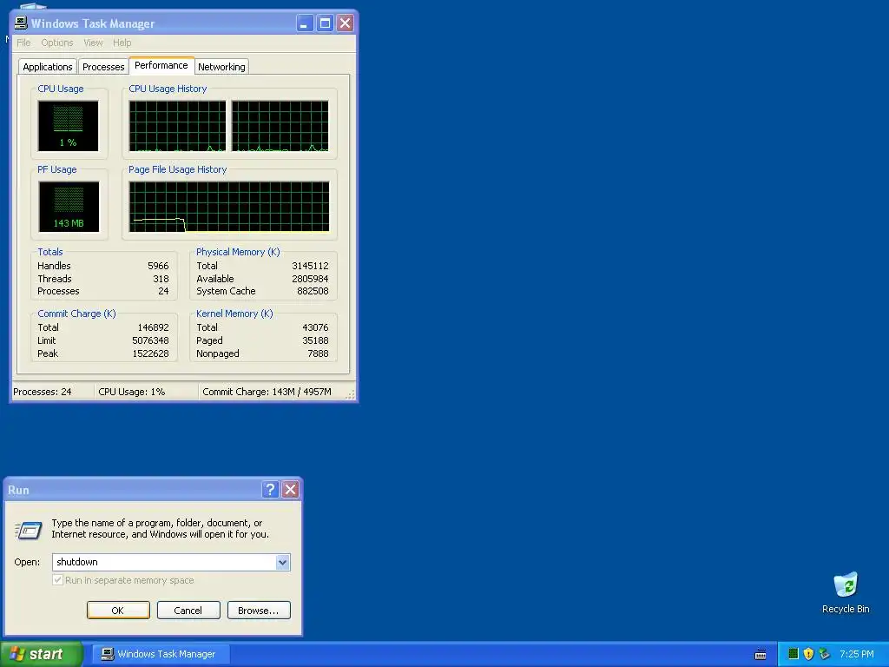The image size is (889, 667).
Task: Click the Handles value 5966
Action: 158,266
